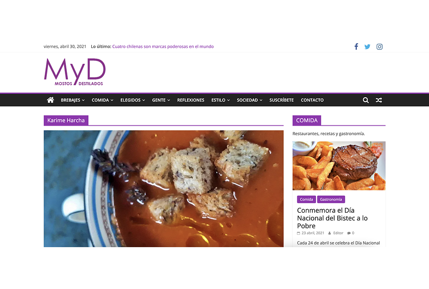This screenshot has height=289, width=429.
Task: Open the Reflexiones menu item
Action: (x=191, y=100)
